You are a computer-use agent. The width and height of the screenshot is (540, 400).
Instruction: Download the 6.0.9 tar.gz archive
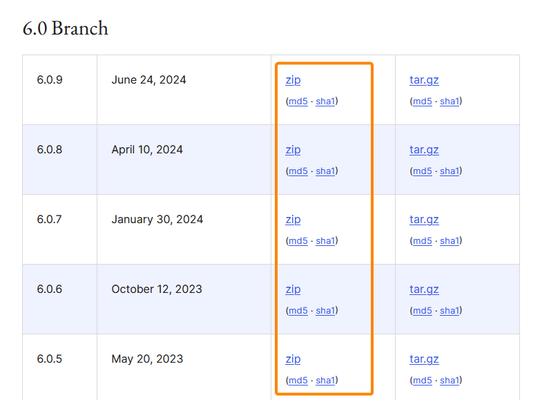pos(424,80)
